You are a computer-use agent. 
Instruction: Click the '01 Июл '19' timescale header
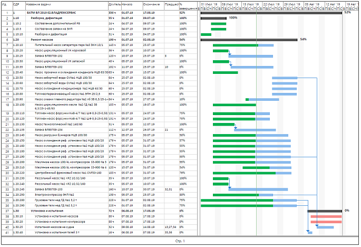[x=209, y=4]
